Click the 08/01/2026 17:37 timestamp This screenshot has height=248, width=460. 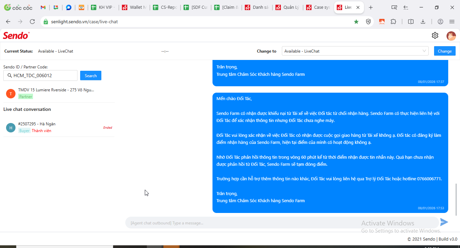(x=431, y=82)
